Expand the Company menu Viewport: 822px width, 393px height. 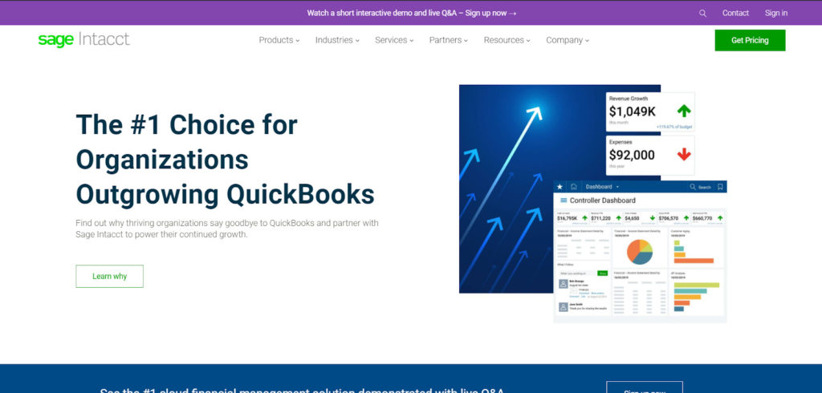pos(568,40)
